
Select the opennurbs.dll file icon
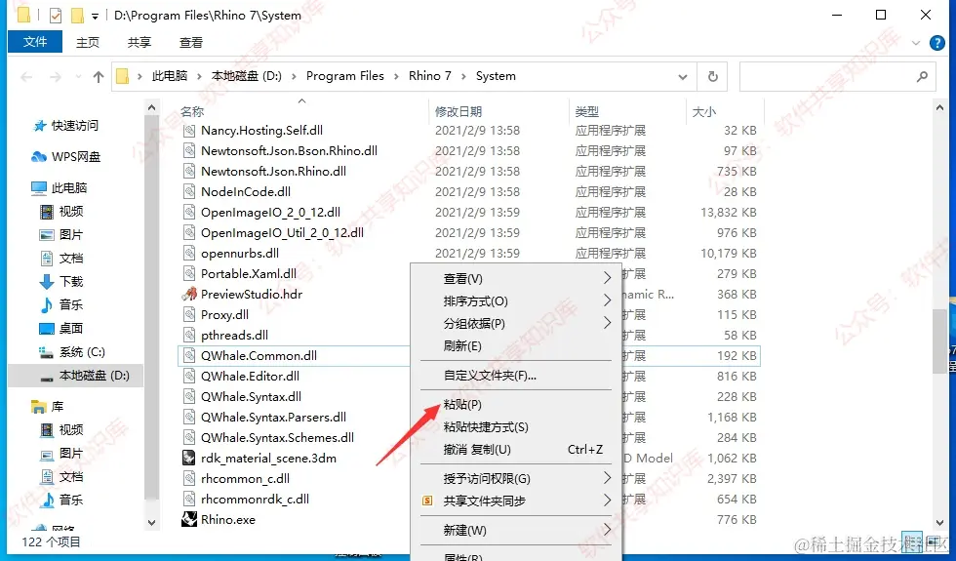pos(189,253)
